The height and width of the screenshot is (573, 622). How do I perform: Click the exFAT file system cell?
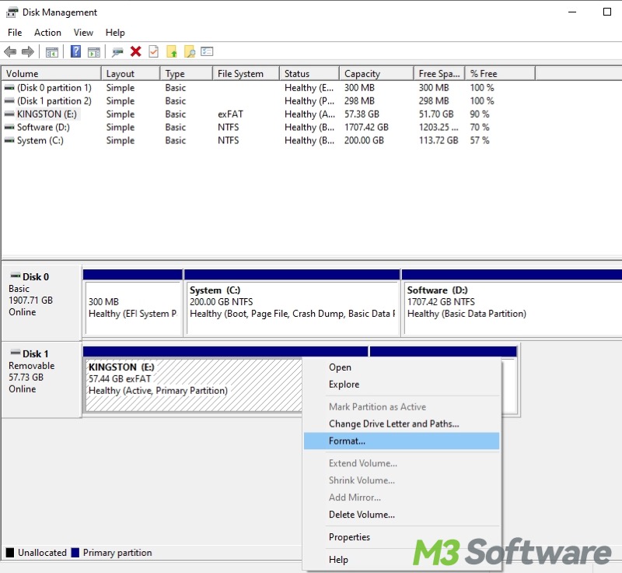click(230, 114)
